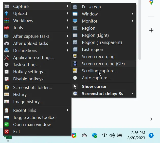
Task: Choose Open main window
Action: tap(37, 124)
